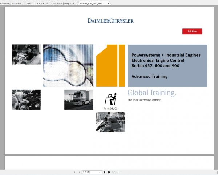Click the headlight close-up image
Viewport: 218px width, 175px height.
tap(68, 66)
